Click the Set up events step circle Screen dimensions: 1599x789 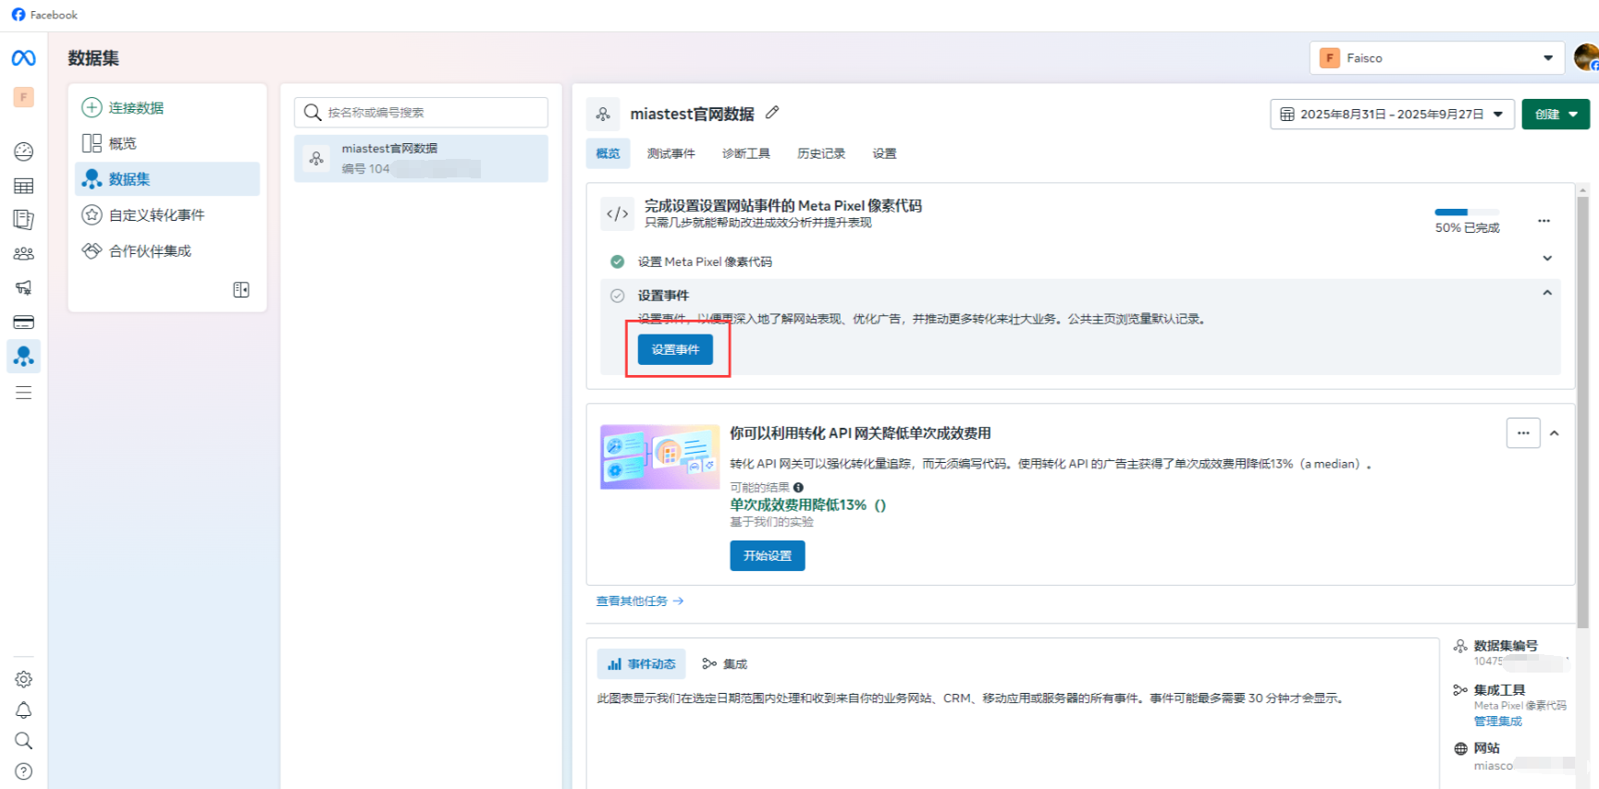click(x=617, y=296)
